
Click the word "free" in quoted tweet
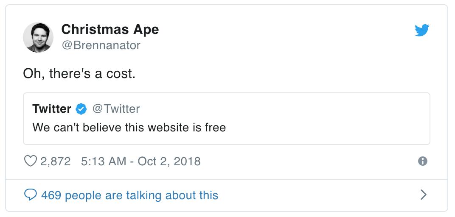click(x=215, y=127)
